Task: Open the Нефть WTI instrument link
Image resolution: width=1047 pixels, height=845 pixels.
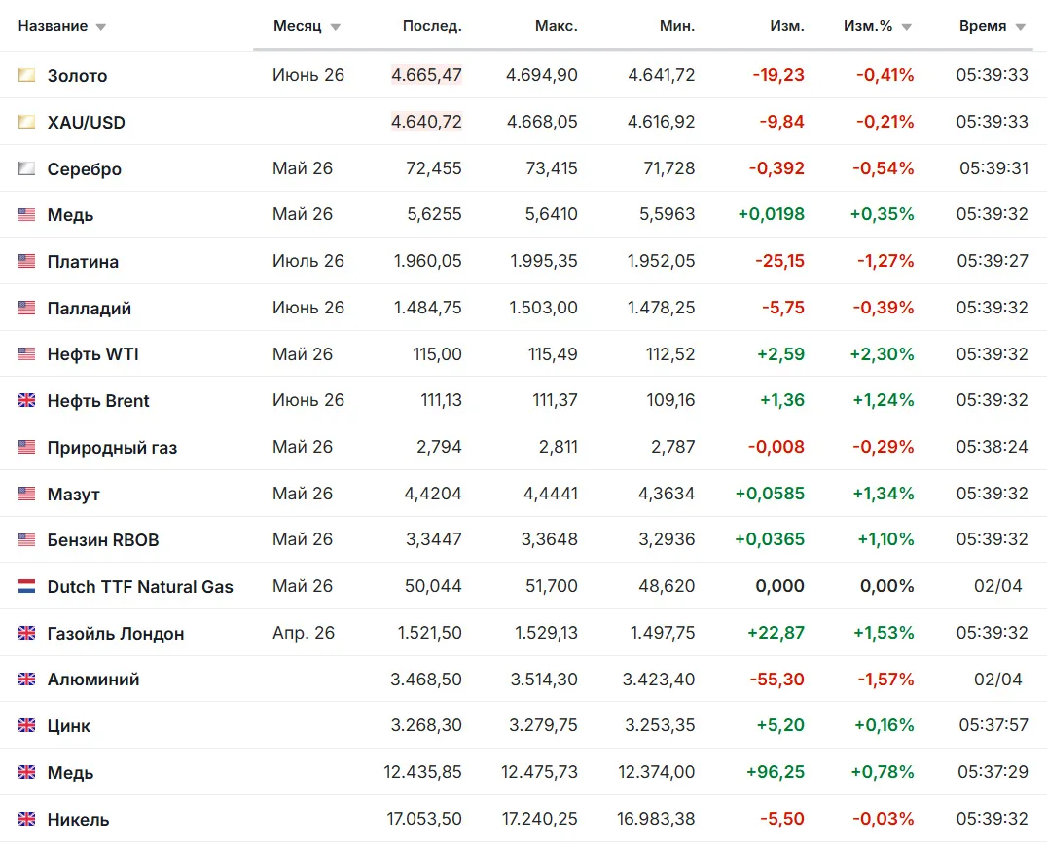Action: point(92,354)
